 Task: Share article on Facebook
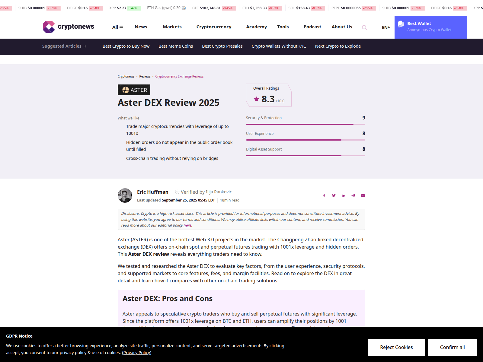tap(324, 195)
